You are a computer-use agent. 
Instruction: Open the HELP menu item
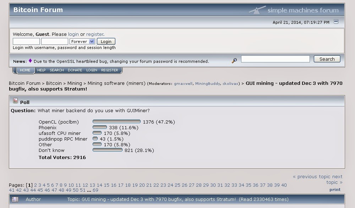[42, 70]
